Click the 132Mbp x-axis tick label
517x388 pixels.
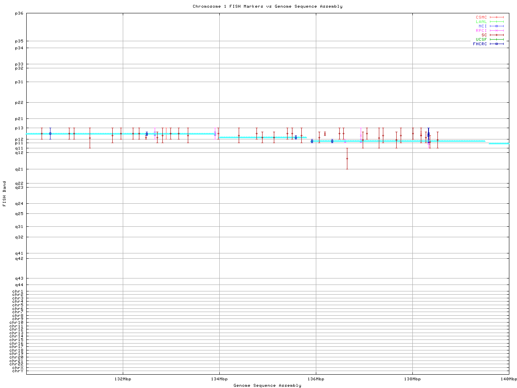coord(123,379)
